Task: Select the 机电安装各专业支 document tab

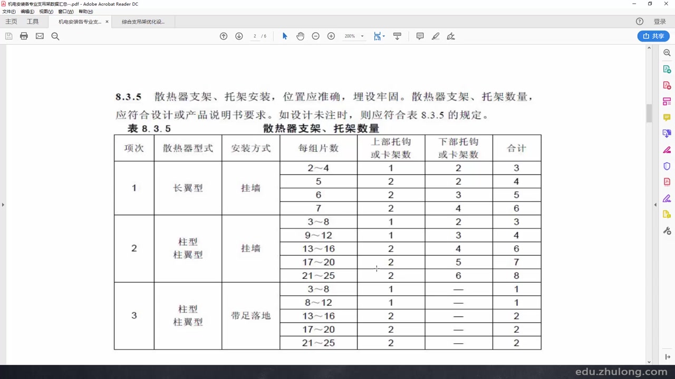Action: point(79,22)
